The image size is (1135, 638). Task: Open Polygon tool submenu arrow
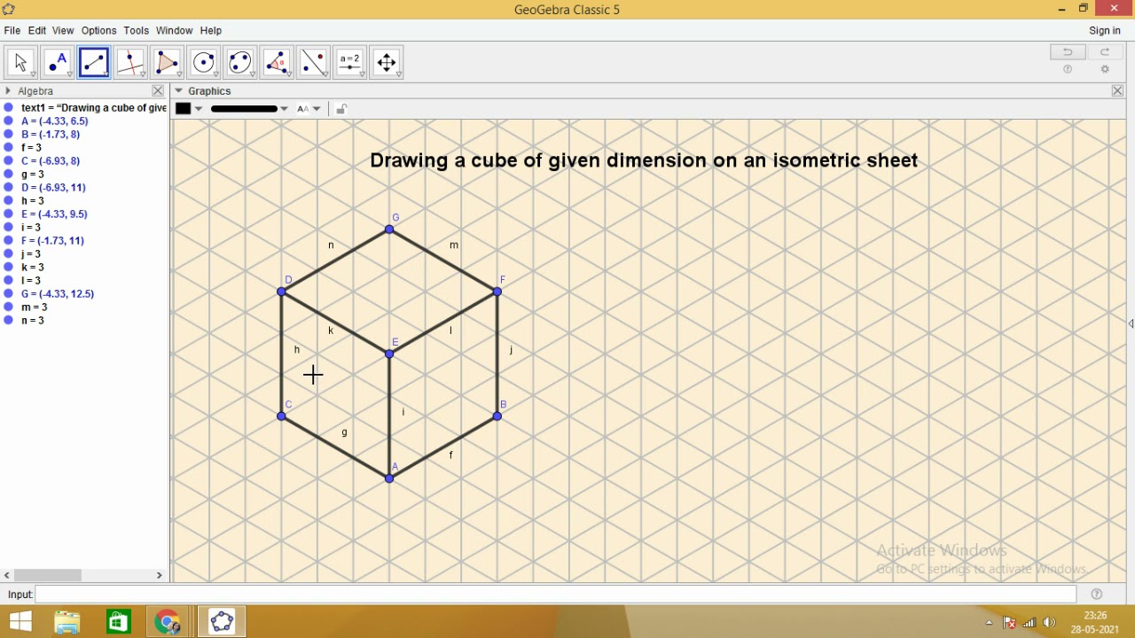coord(179,75)
